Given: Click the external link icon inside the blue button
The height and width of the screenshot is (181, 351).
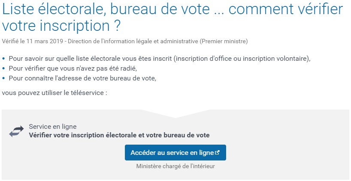Looking at the screenshot, I should [217, 153].
